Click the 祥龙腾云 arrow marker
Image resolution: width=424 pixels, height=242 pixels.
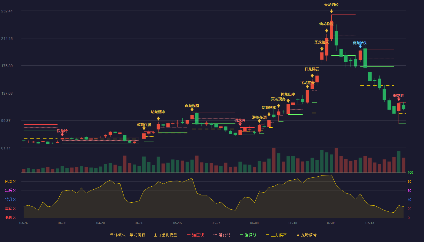click(x=312, y=76)
